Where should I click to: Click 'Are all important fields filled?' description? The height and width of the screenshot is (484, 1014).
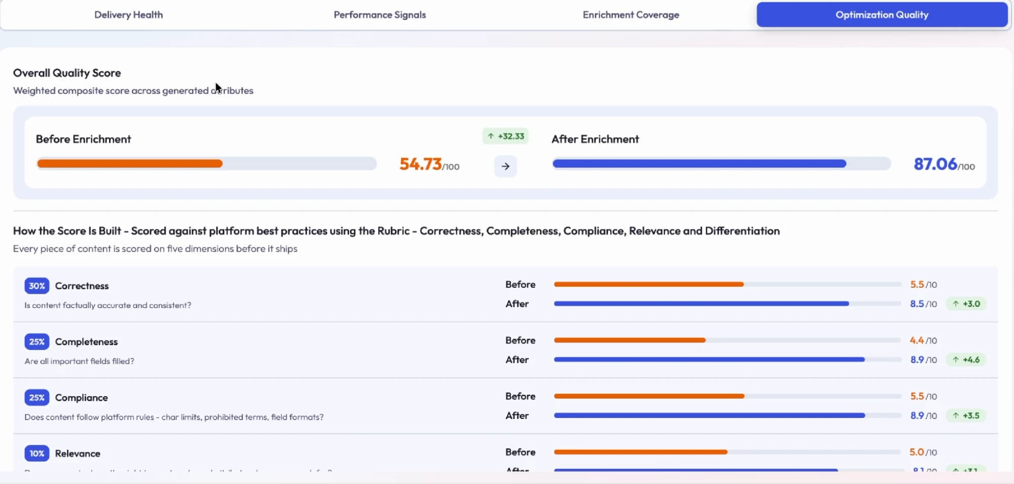pyautogui.click(x=79, y=361)
